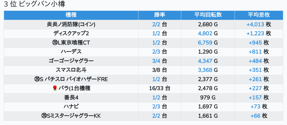The width and height of the screenshot is (287, 125).
Task: Sort by the 勝率 column header
Action: (x=160, y=15)
